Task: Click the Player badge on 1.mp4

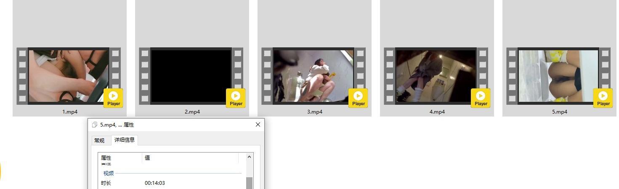Action: point(113,98)
